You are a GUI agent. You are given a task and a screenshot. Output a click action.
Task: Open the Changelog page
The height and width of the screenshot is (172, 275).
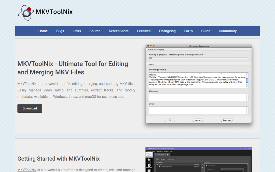(x=167, y=31)
